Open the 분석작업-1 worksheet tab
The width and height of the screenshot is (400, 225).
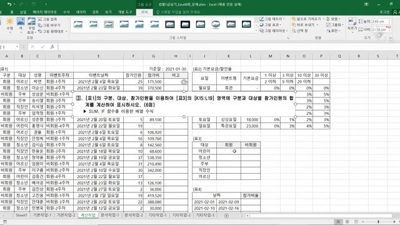(110, 215)
